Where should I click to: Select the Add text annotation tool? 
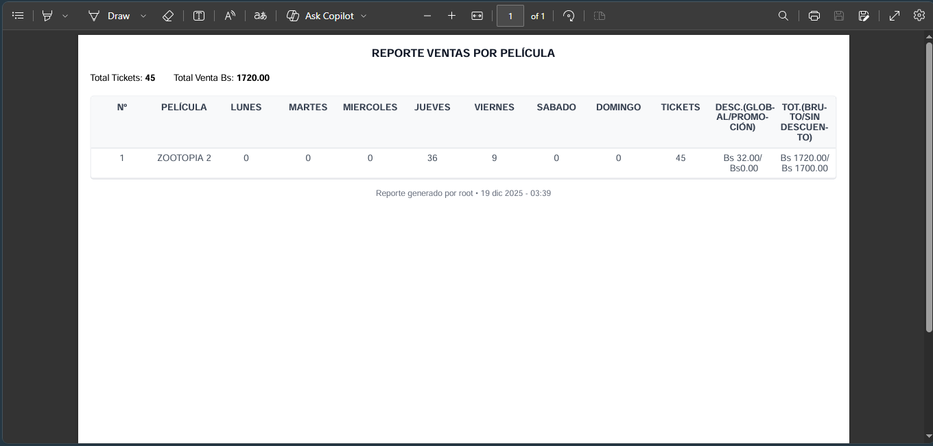(199, 15)
